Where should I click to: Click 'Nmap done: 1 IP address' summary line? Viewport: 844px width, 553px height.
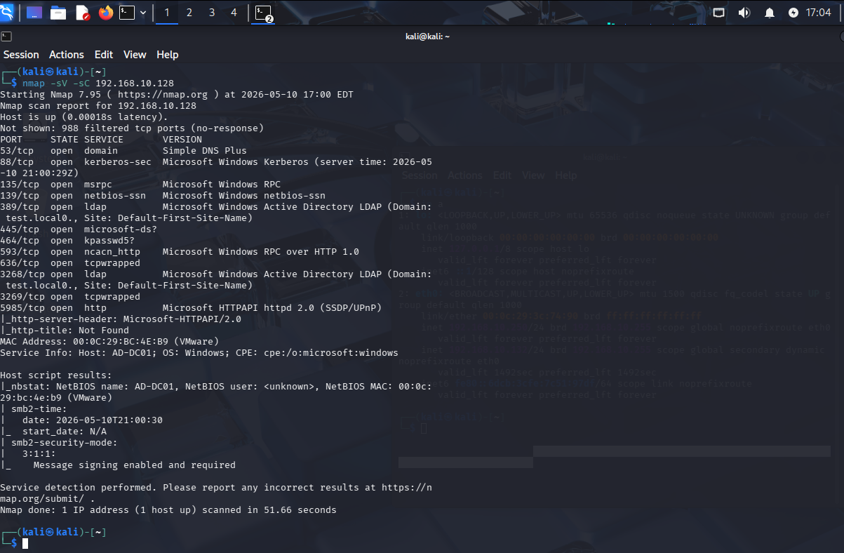coord(168,510)
